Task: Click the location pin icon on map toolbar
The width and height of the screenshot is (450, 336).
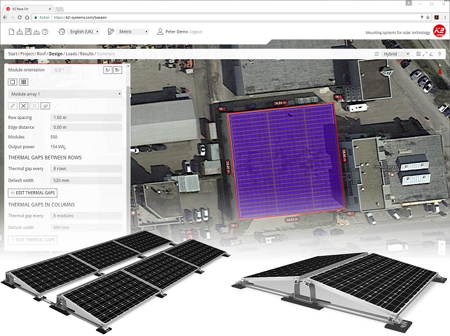Action: tap(440, 54)
